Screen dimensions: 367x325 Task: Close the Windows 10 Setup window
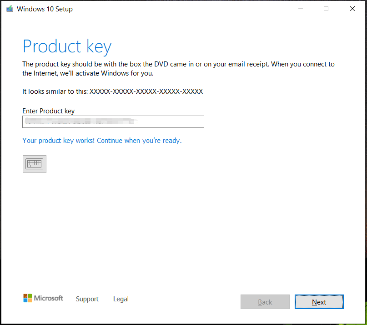click(x=352, y=9)
